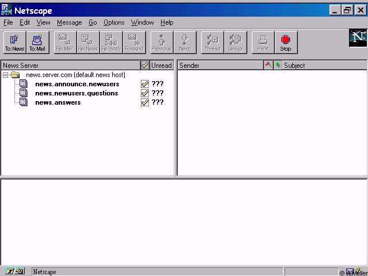
Task: Click the Netscape status bar text
Action: point(45,272)
